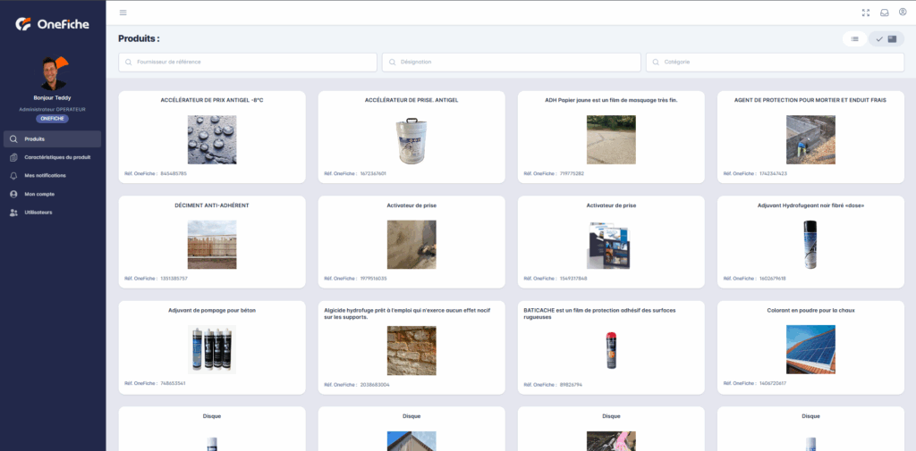Select reference 1602679618
Screen dimensions: 916x451
point(772,279)
